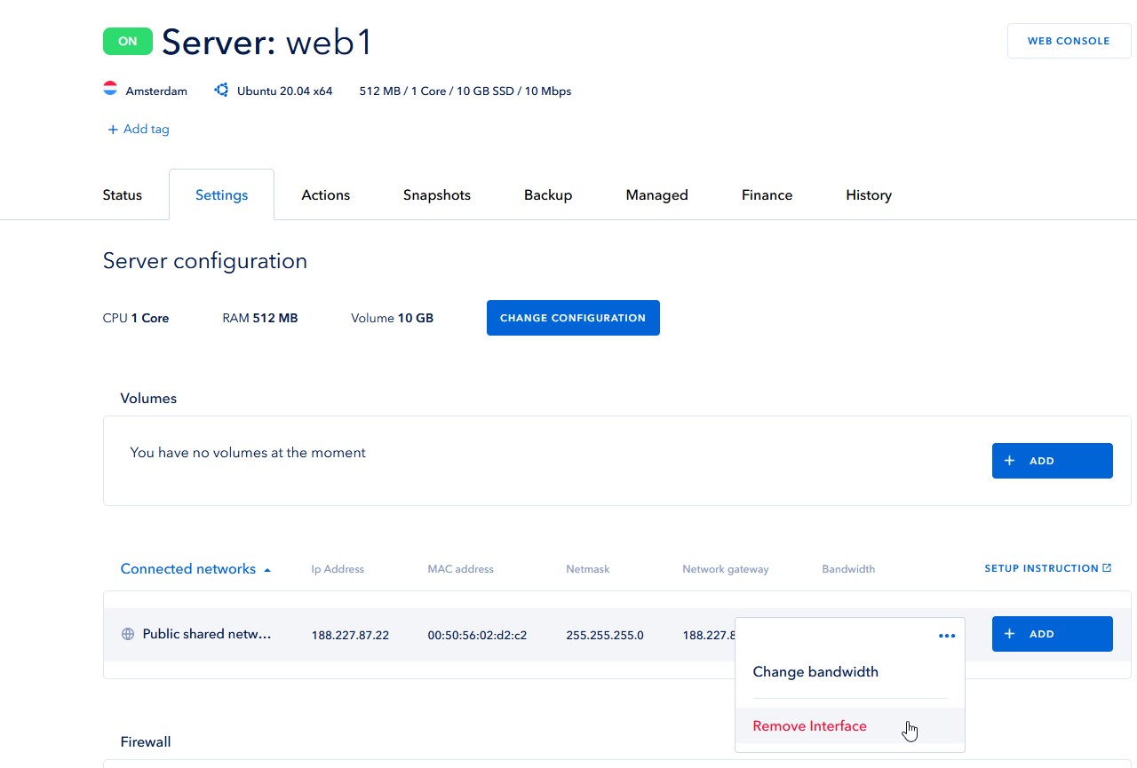Click 'You have no volumes at the moment' text
Image resolution: width=1137 pixels, height=768 pixels.
click(248, 453)
